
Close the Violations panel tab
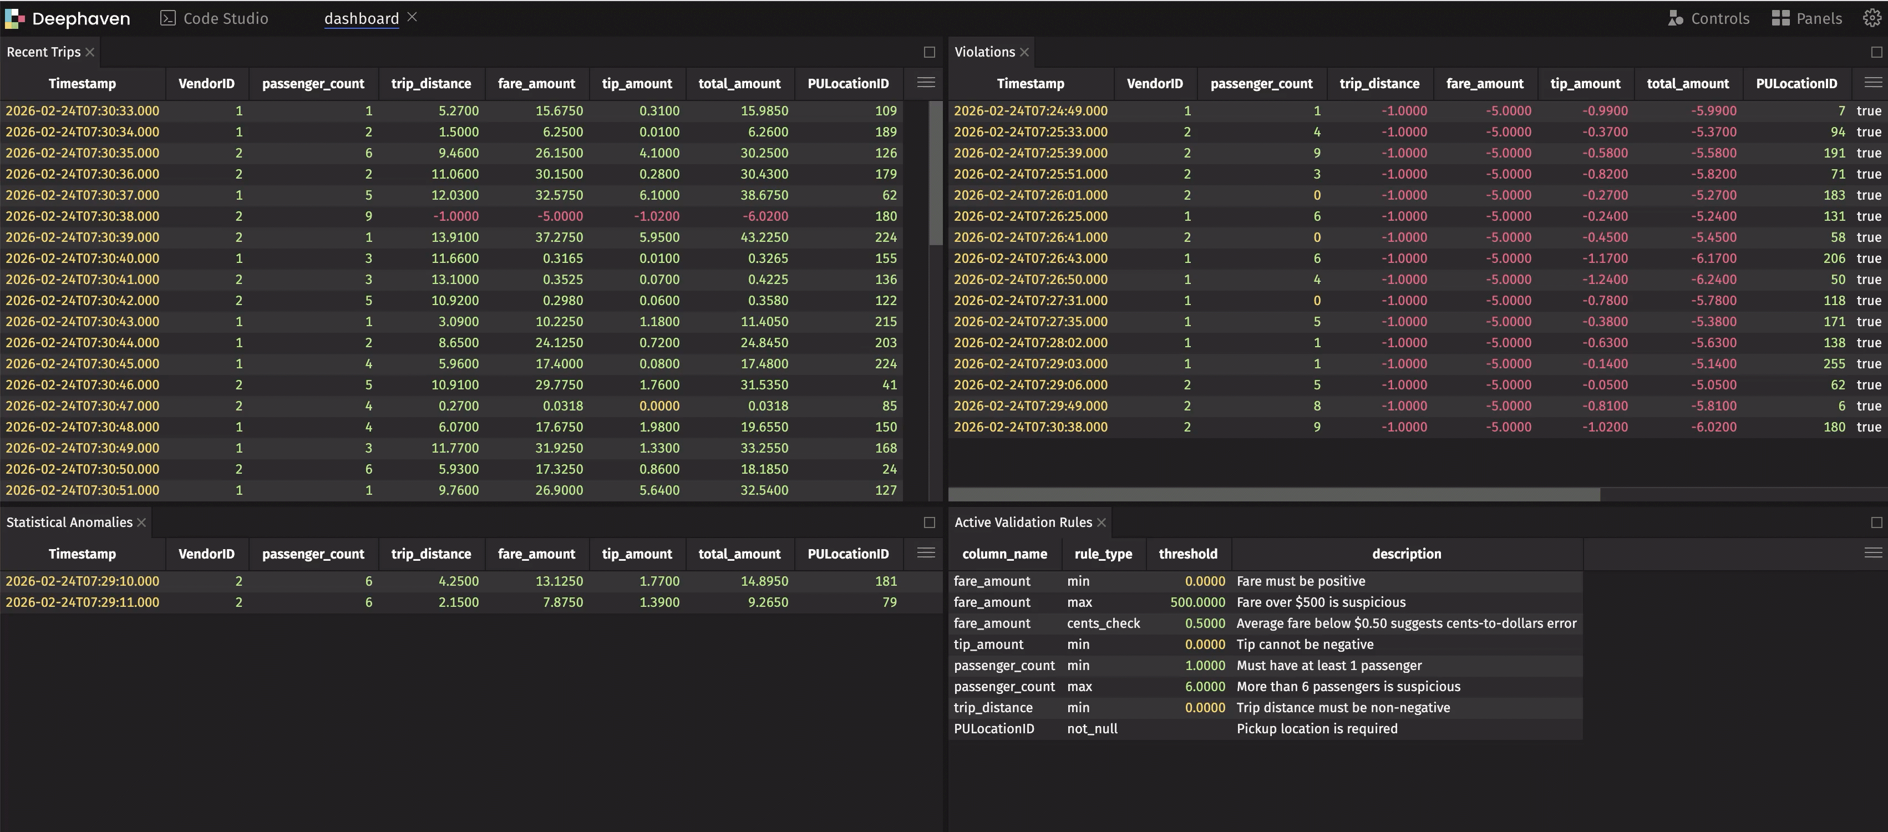(1024, 52)
